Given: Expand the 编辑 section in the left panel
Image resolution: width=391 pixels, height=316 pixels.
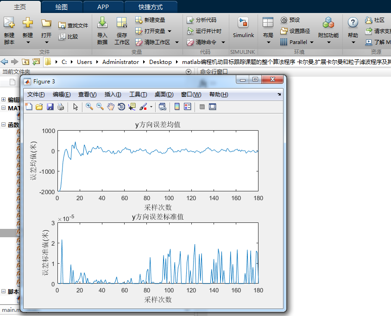Looking at the screenshot, I should click(x=4, y=99).
